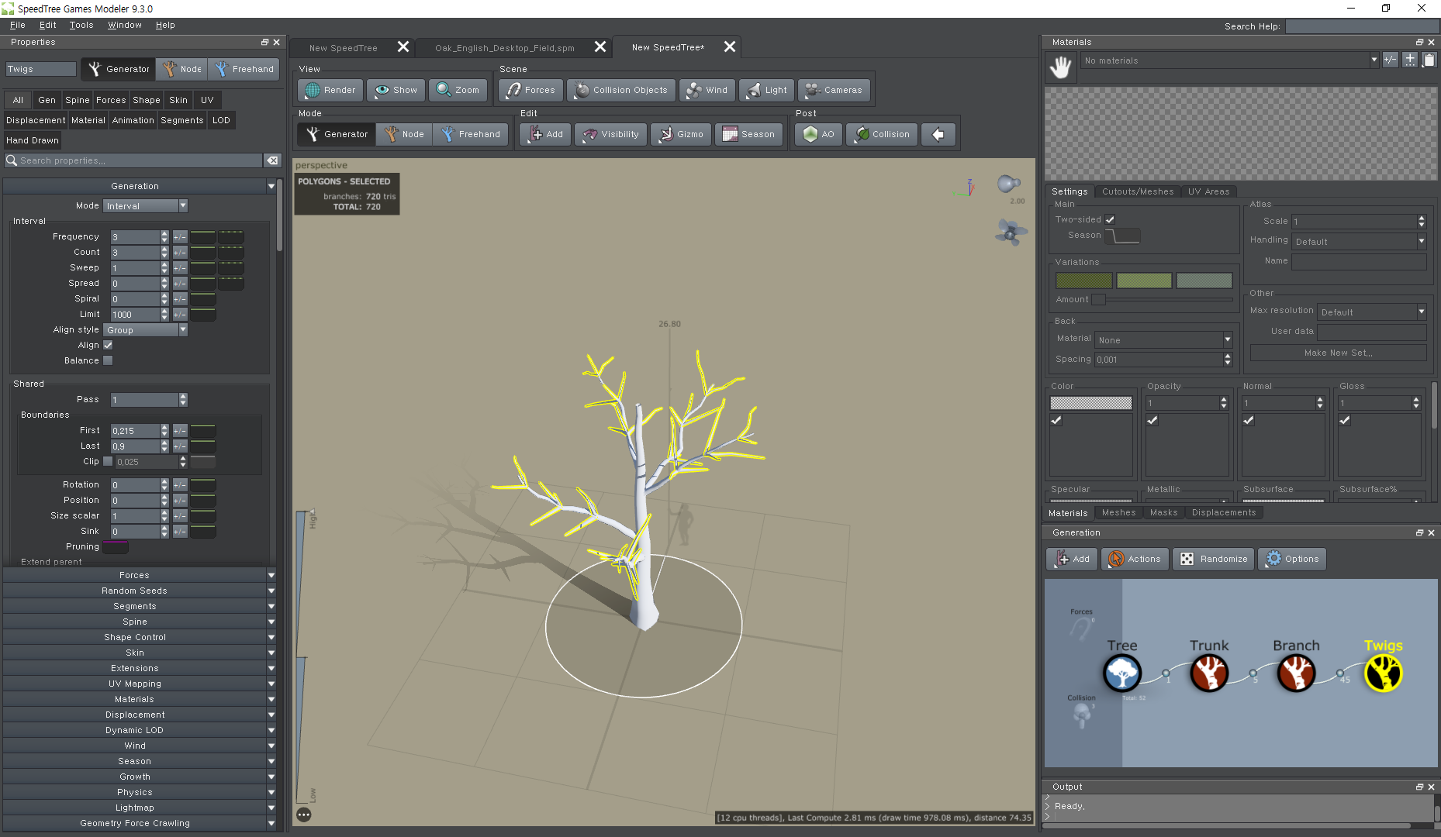Activate the Render view icon

[x=330, y=90]
